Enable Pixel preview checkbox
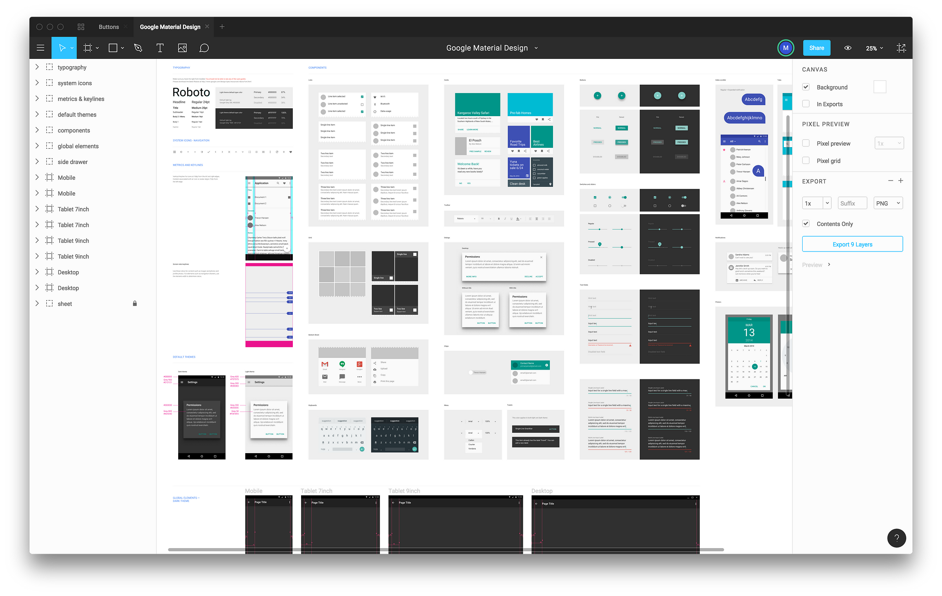Image resolution: width=942 pixels, height=596 pixels. pyautogui.click(x=806, y=143)
